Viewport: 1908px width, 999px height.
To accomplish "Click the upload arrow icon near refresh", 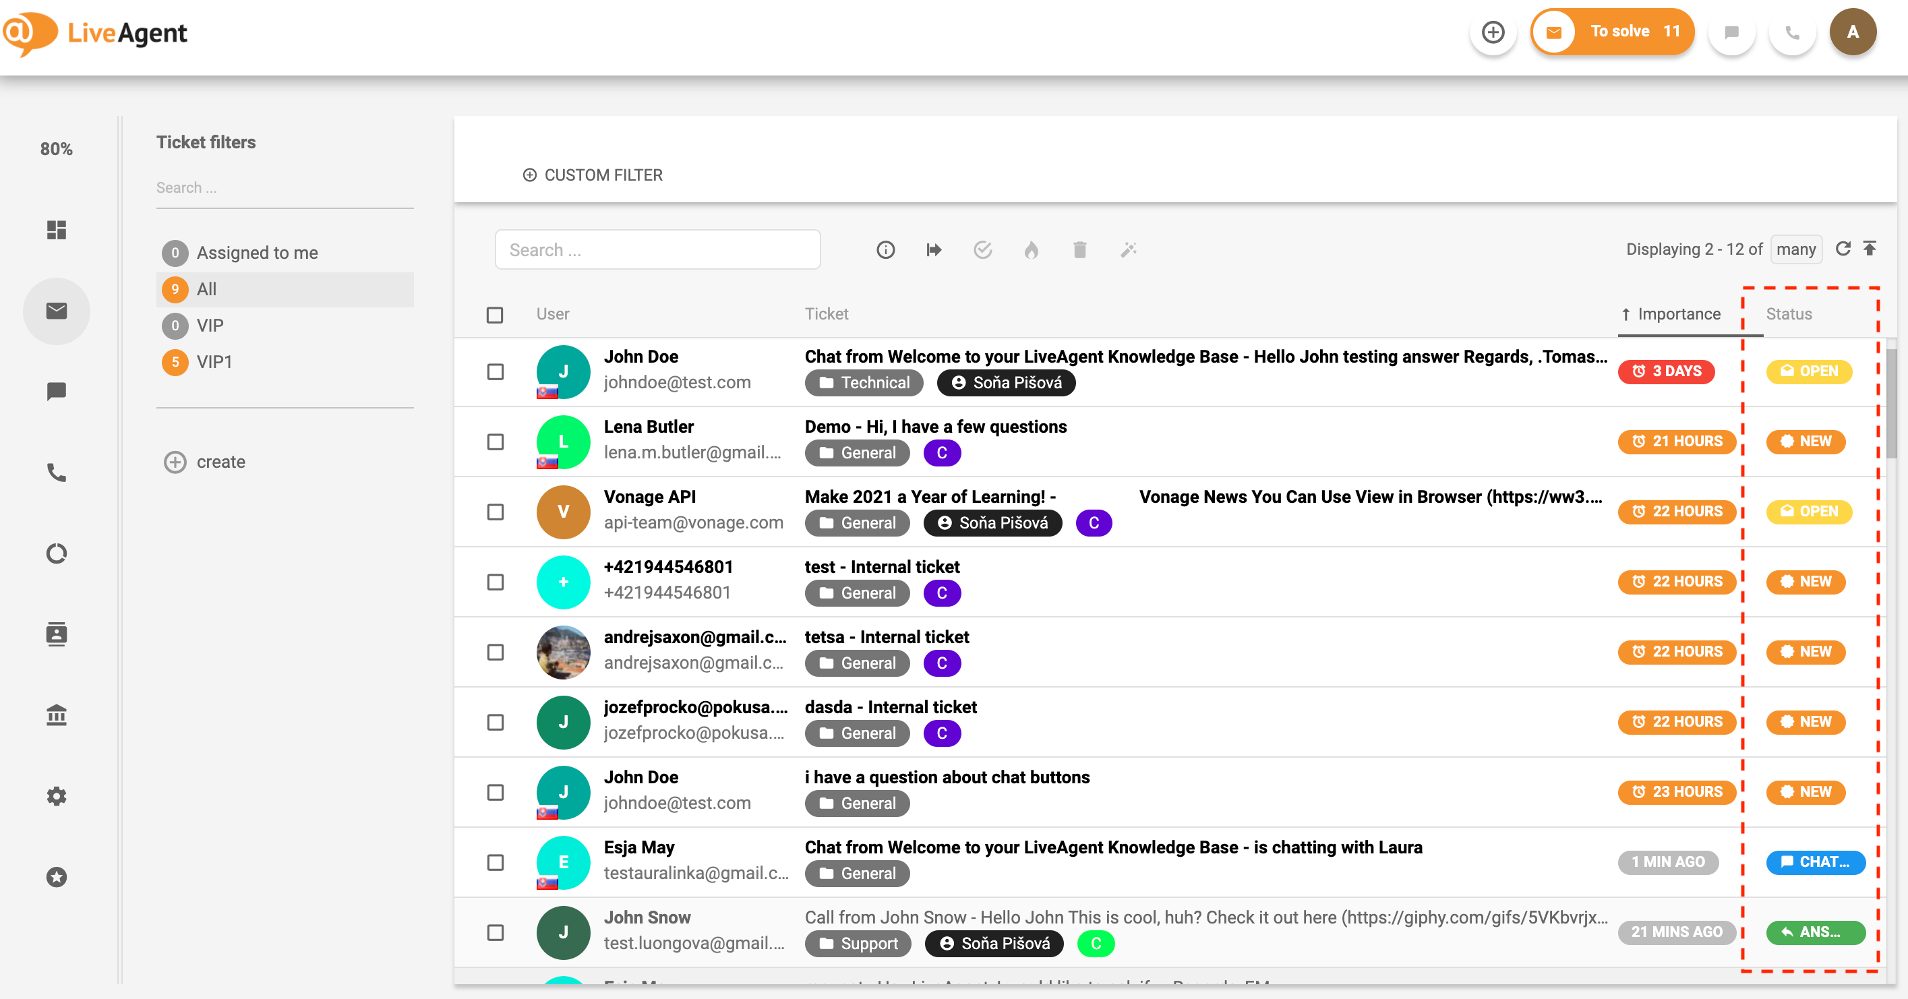I will [x=1870, y=248].
